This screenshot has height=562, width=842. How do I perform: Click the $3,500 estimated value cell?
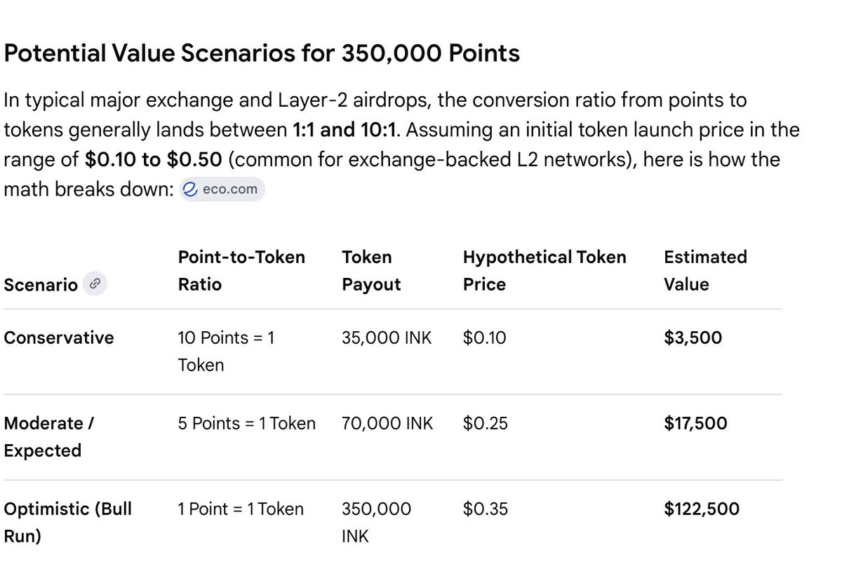pyautogui.click(x=693, y=337)
